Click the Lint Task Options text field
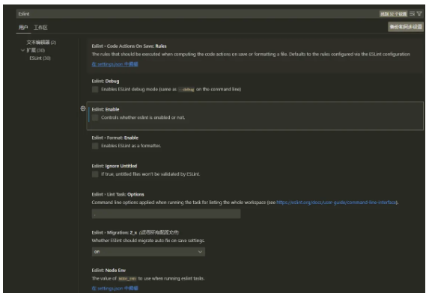This screenshot has height=293, width=432. point(166,214)
